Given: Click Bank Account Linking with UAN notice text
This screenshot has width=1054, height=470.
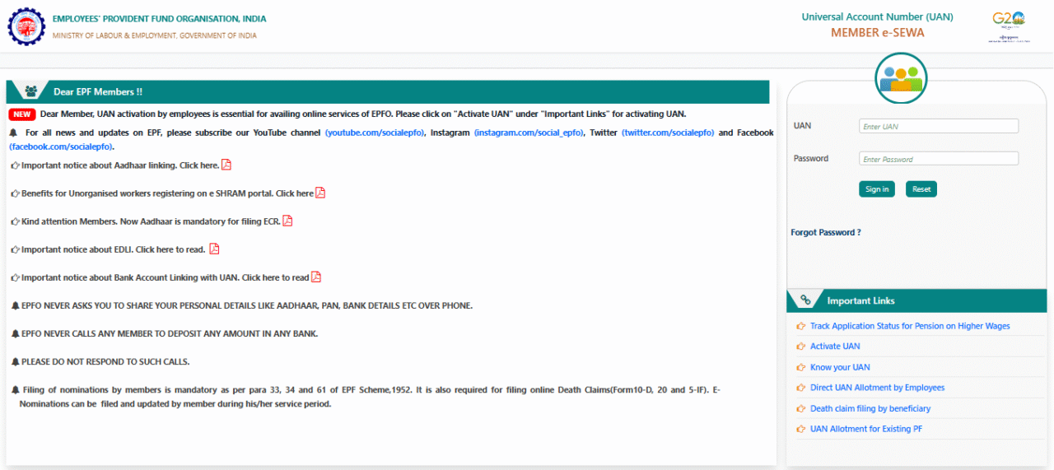Looking at the screenshot, I should pos(166,277).
